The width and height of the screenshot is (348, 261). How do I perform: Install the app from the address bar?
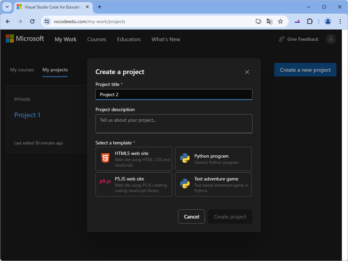(258, 21)
